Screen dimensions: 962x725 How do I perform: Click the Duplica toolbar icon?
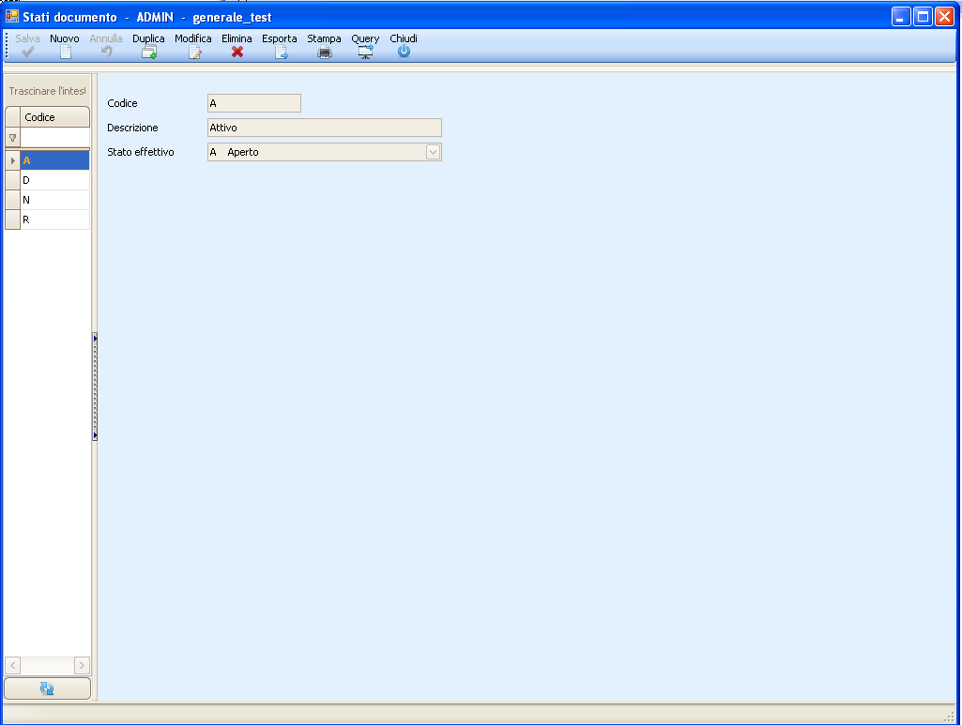click(x=148, y=53)
